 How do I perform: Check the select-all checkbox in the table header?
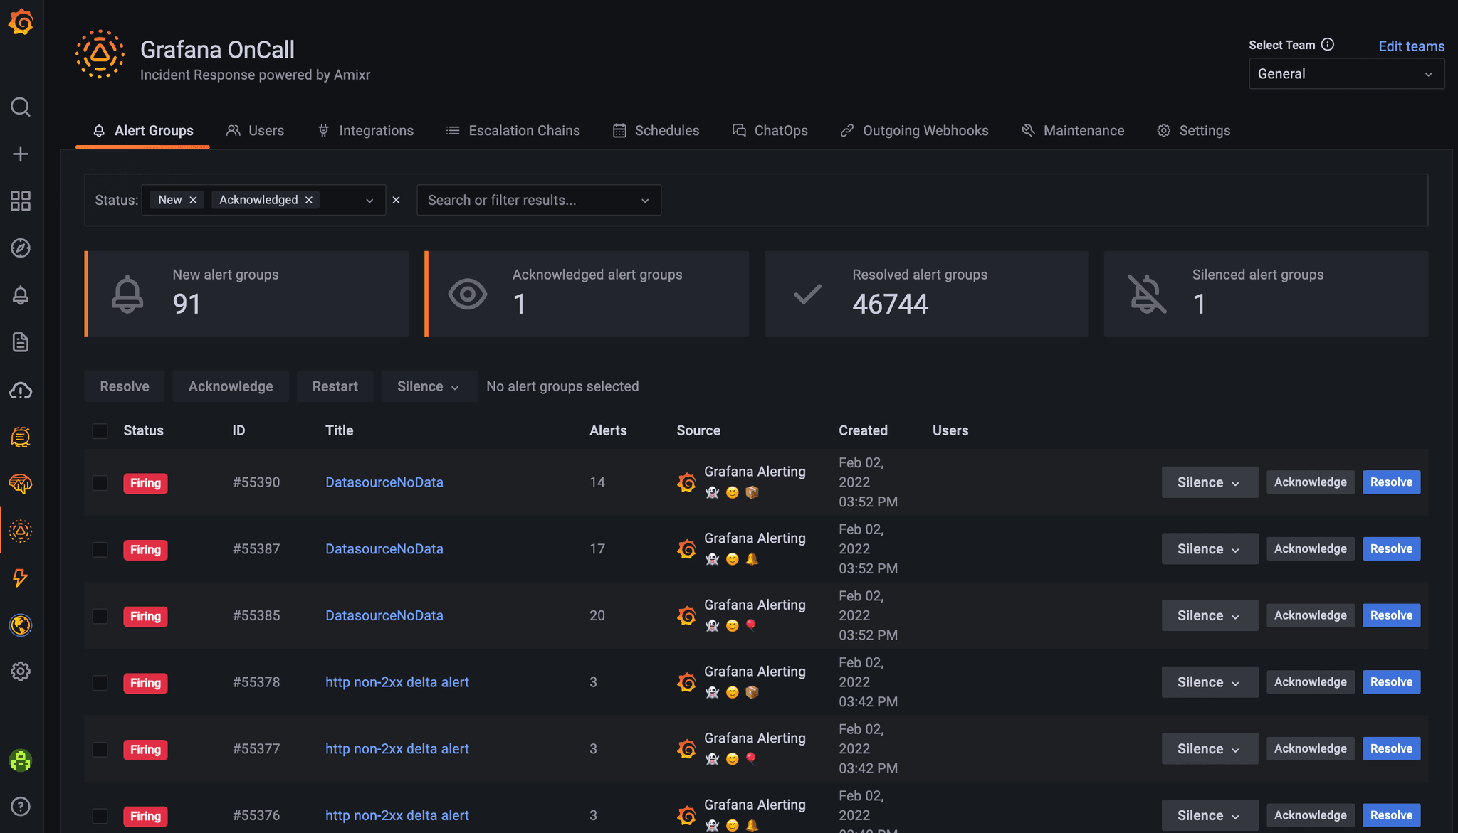click(x=100, y=430)
